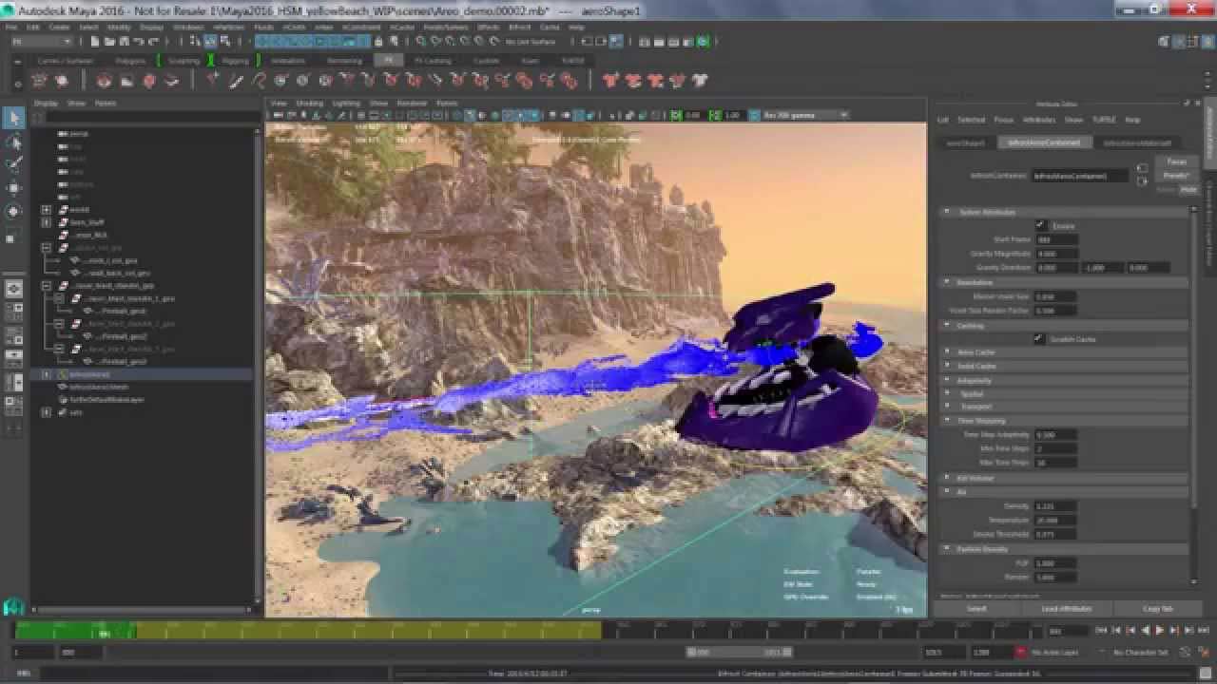Screen dimensions: 1217x684
Task: Expand the Air section in Attribute Editor
Action: coord(945,491)
